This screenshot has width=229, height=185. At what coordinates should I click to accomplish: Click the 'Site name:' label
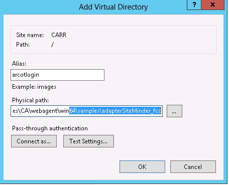(x=30, y=35)
